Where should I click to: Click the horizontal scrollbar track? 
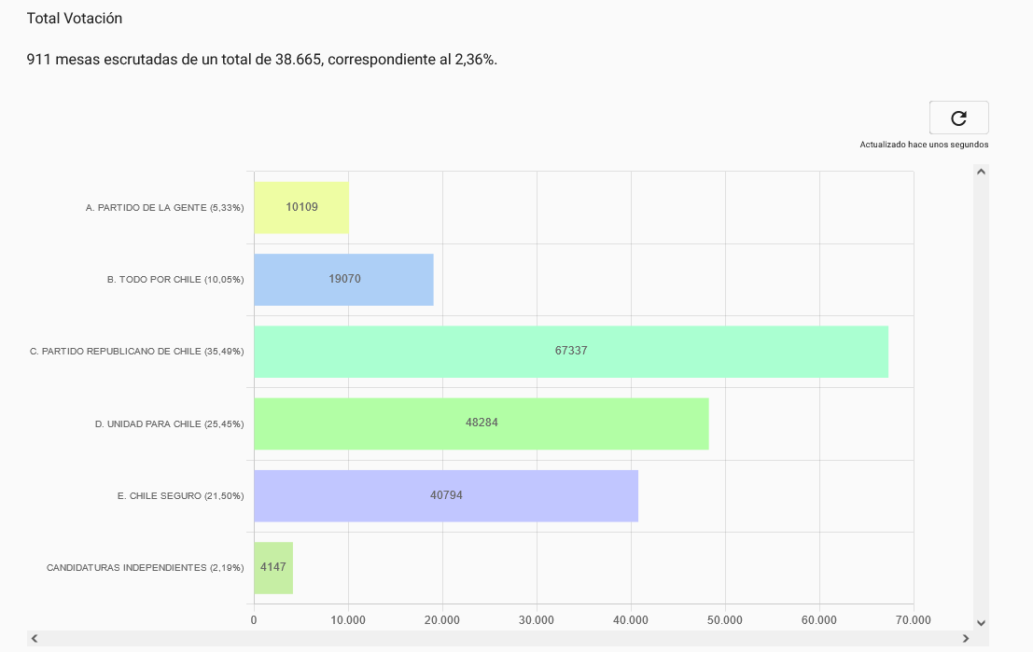[x=500, y=638]
